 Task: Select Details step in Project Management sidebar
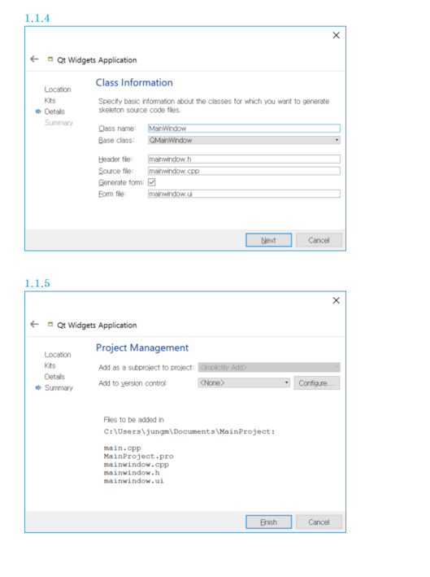coord(54,377)
